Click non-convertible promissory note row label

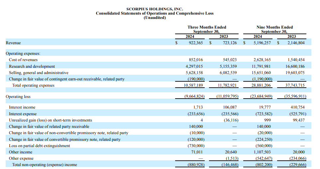(68, 133)
